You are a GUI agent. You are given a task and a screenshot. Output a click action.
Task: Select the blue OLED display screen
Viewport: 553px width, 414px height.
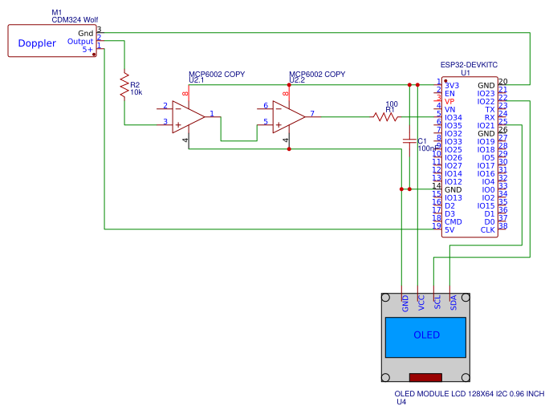tap(425, 335)
